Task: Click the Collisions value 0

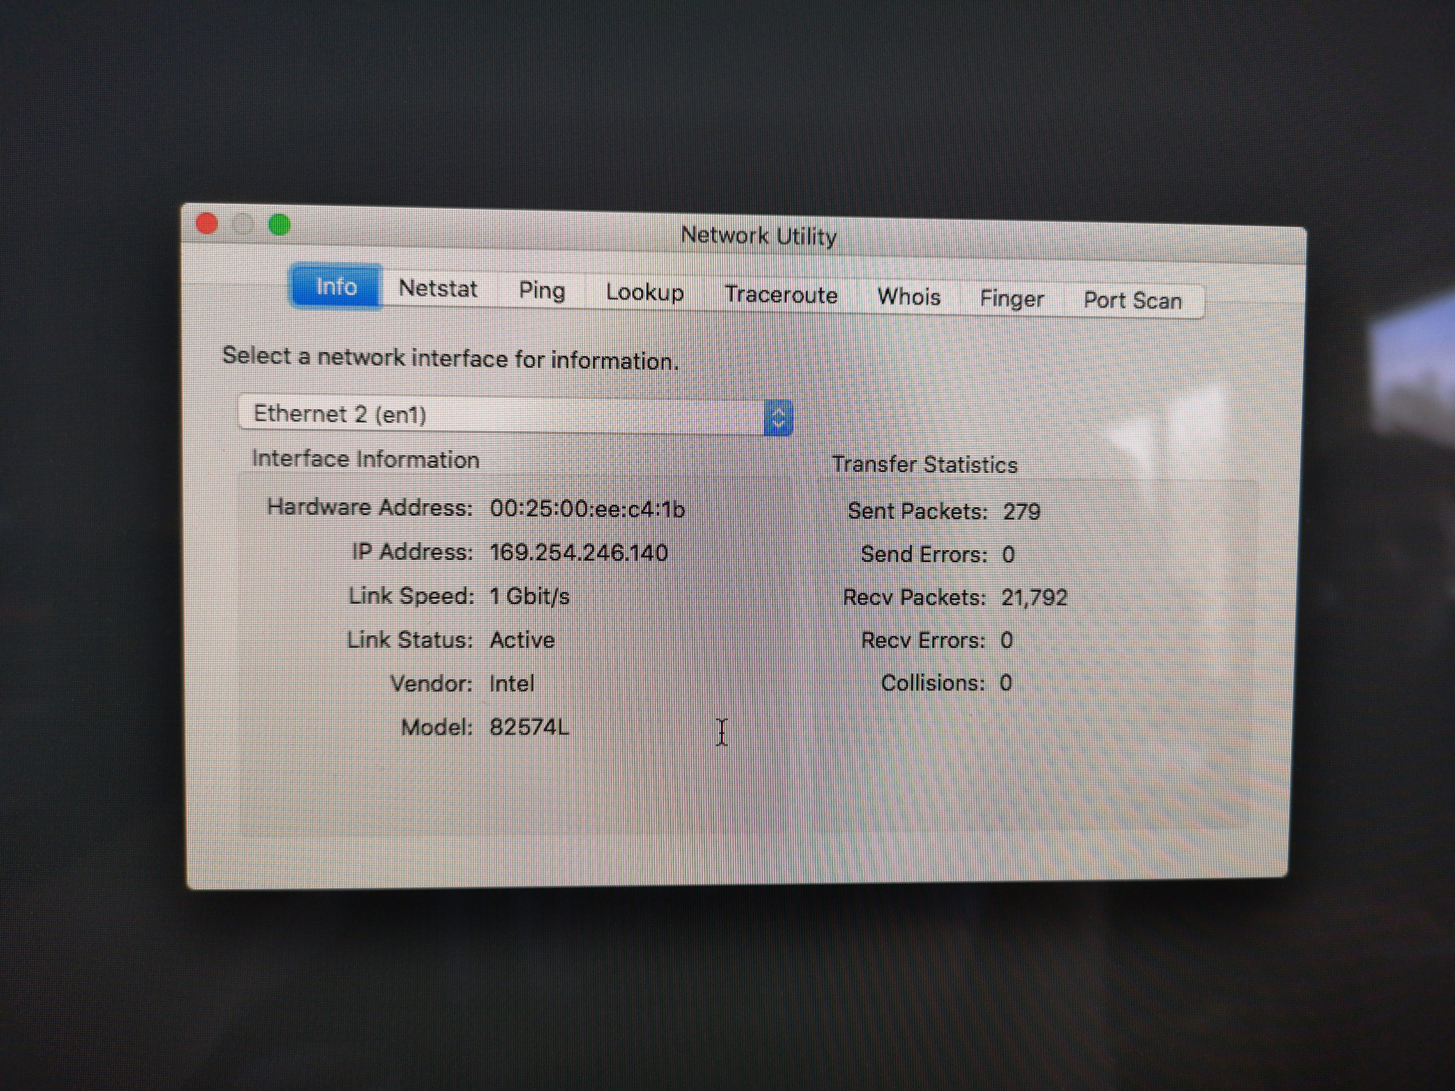Action: [1006, 683]
